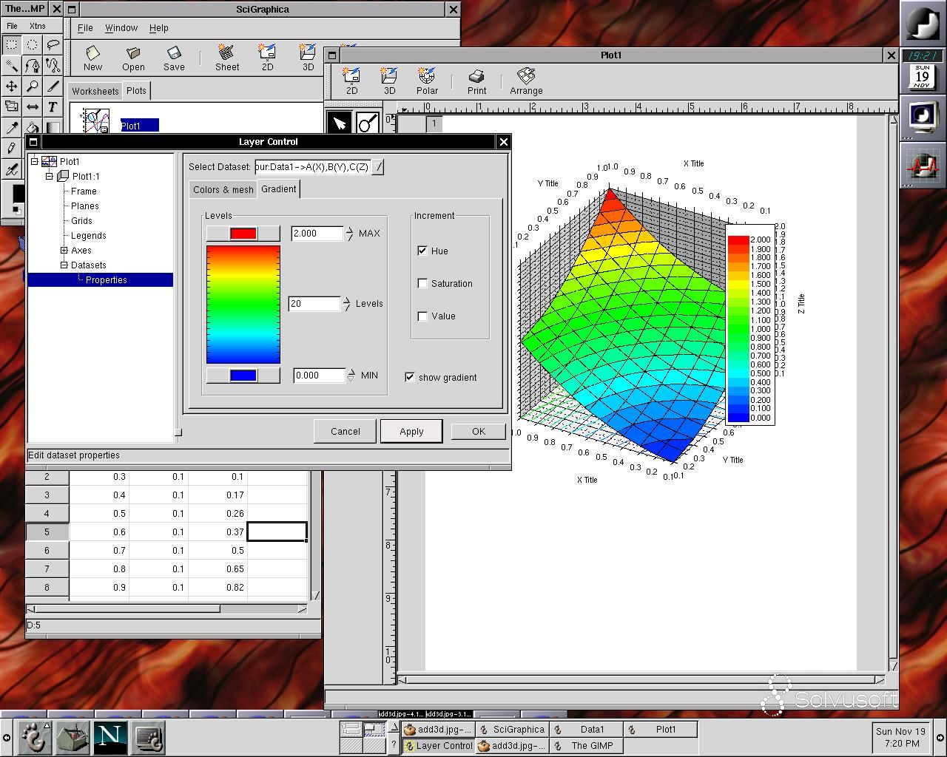The image size is (947, 757).
Task: Click 3D plot icon in Plot1 window
Action: point(389,81)
